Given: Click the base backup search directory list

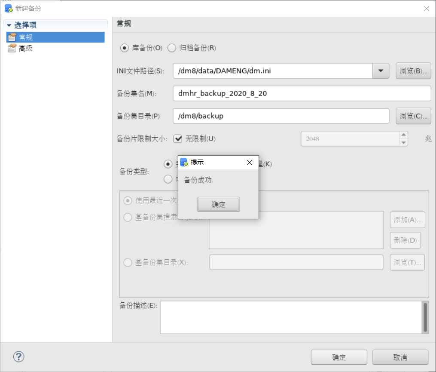Looking at the screenshot, I should pos(296,230).
